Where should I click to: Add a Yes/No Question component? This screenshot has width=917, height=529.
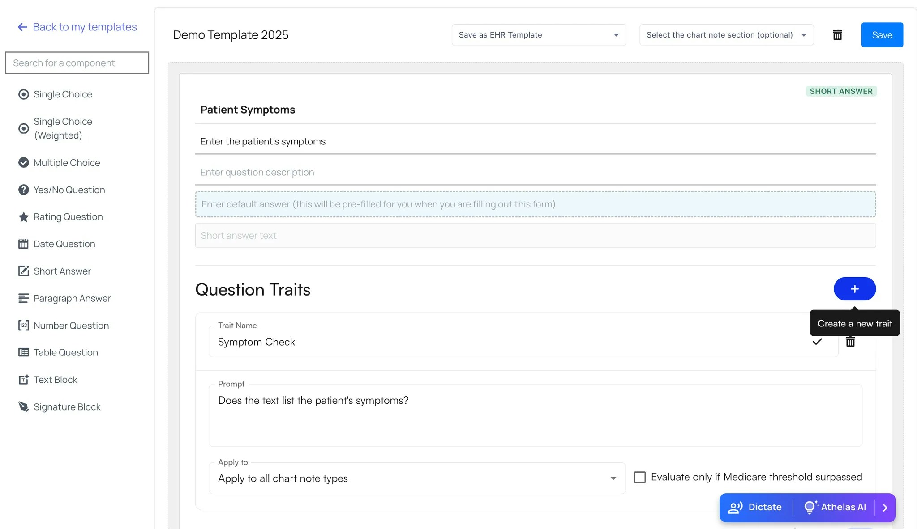(x=69, y=190)
